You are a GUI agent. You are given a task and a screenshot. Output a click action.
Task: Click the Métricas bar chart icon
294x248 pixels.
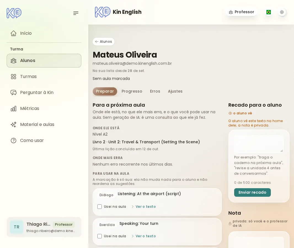pos(14,109)
